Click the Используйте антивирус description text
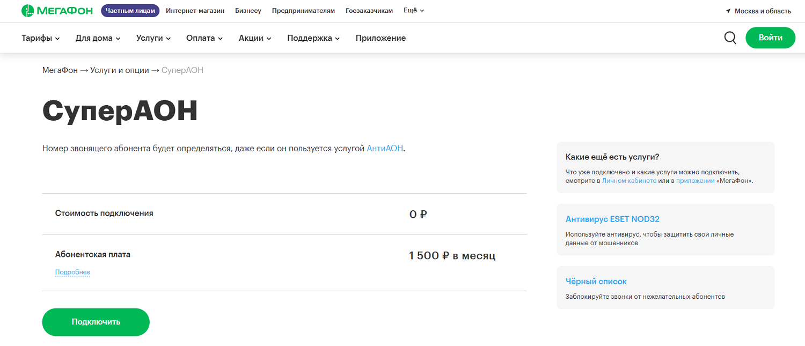 point(649,239)
